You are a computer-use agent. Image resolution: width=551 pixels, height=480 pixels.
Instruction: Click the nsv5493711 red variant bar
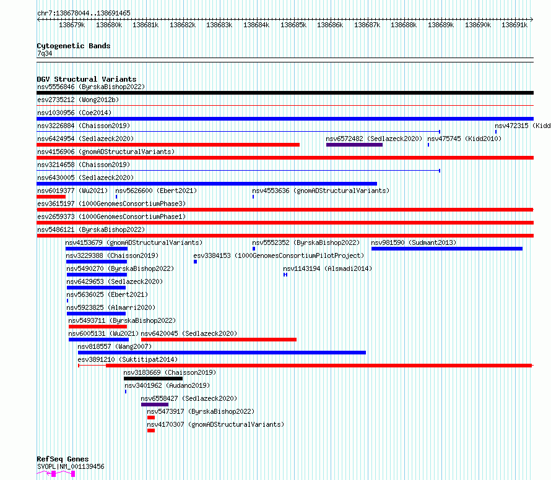(x=98, y=327)
